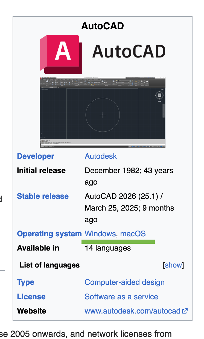Open the Windows link
Viewport: 204px width, 339px height.
point(100,234)
